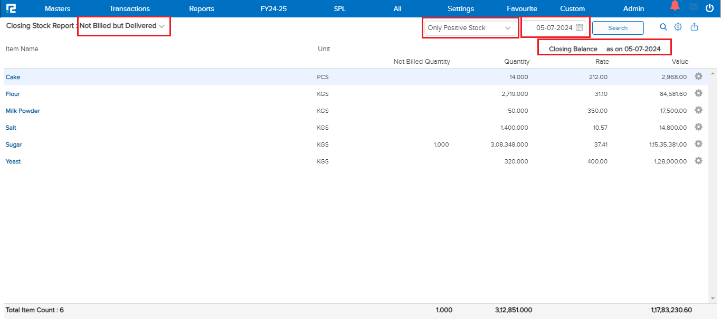Click the date field showing 05-07-2024
This screenshot has width=721, height=319.
pos(554,28)
